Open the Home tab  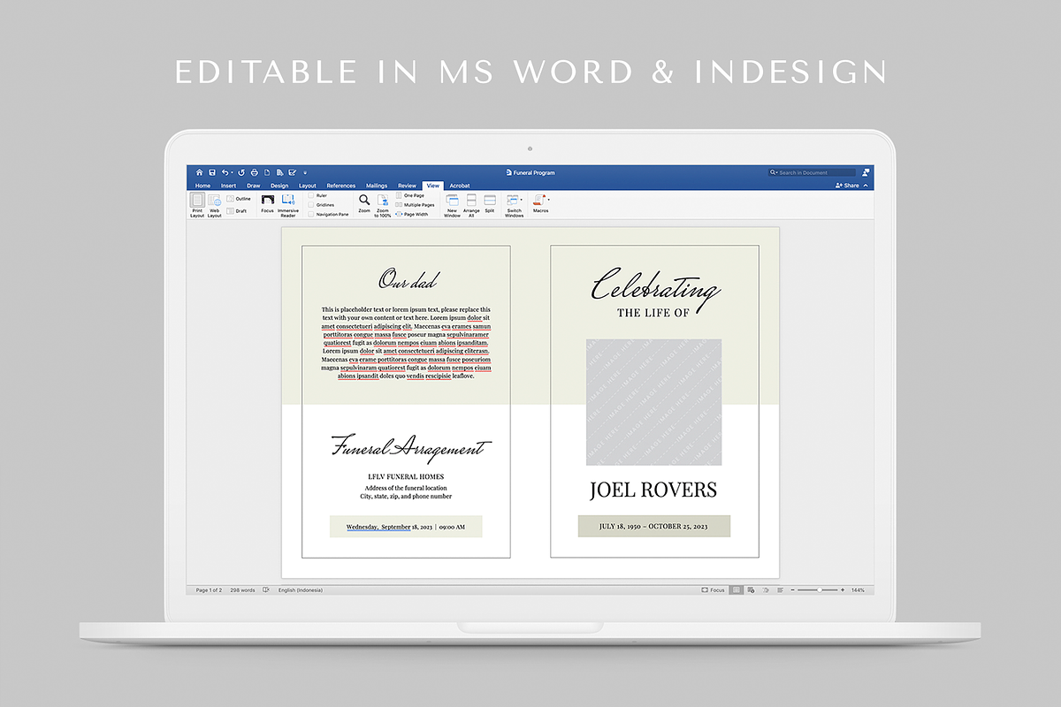[202, 186]
